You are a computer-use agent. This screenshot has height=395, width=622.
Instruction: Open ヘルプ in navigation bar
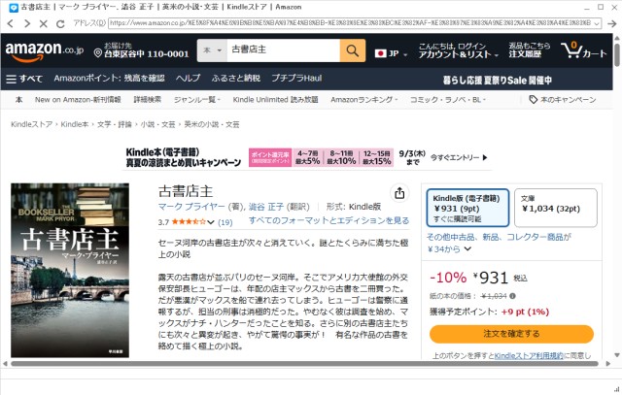(188, 79)
